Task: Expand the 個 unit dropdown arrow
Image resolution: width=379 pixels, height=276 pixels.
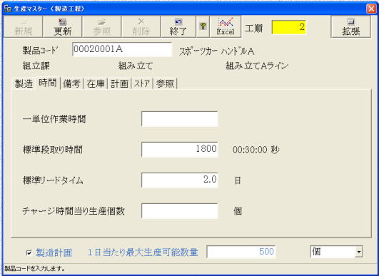Action: pos(359,252)
